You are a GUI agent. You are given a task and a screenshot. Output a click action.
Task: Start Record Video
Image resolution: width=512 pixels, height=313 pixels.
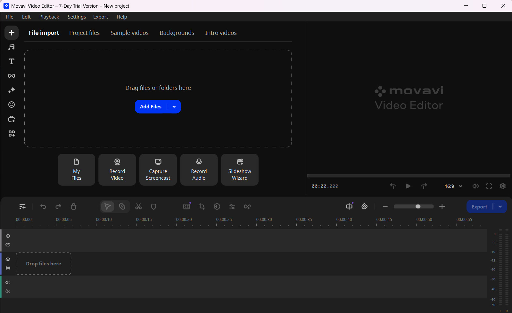[117, 170]
